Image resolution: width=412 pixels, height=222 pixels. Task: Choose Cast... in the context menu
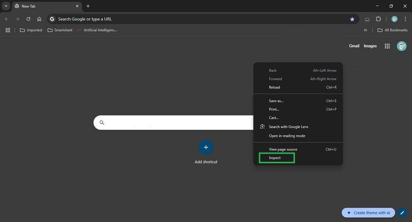[x=298, y=118]
